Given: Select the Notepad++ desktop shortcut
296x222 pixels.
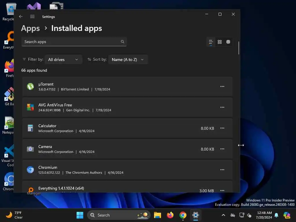Looking at the screenshot, I should [8, 125].
